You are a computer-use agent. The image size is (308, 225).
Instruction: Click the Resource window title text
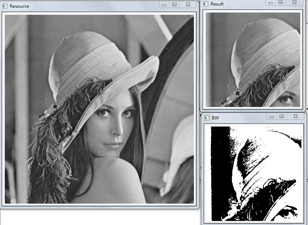click(x=19, y=6)
